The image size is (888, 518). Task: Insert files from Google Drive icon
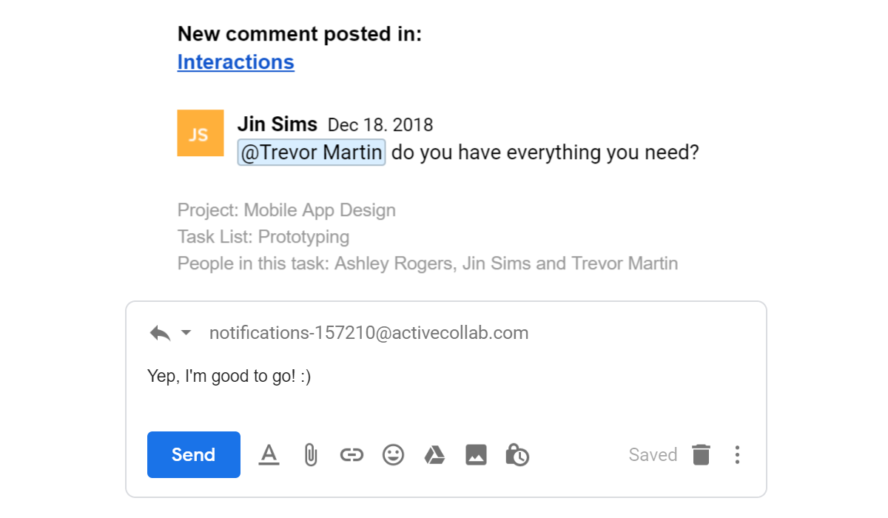[434, 454]
